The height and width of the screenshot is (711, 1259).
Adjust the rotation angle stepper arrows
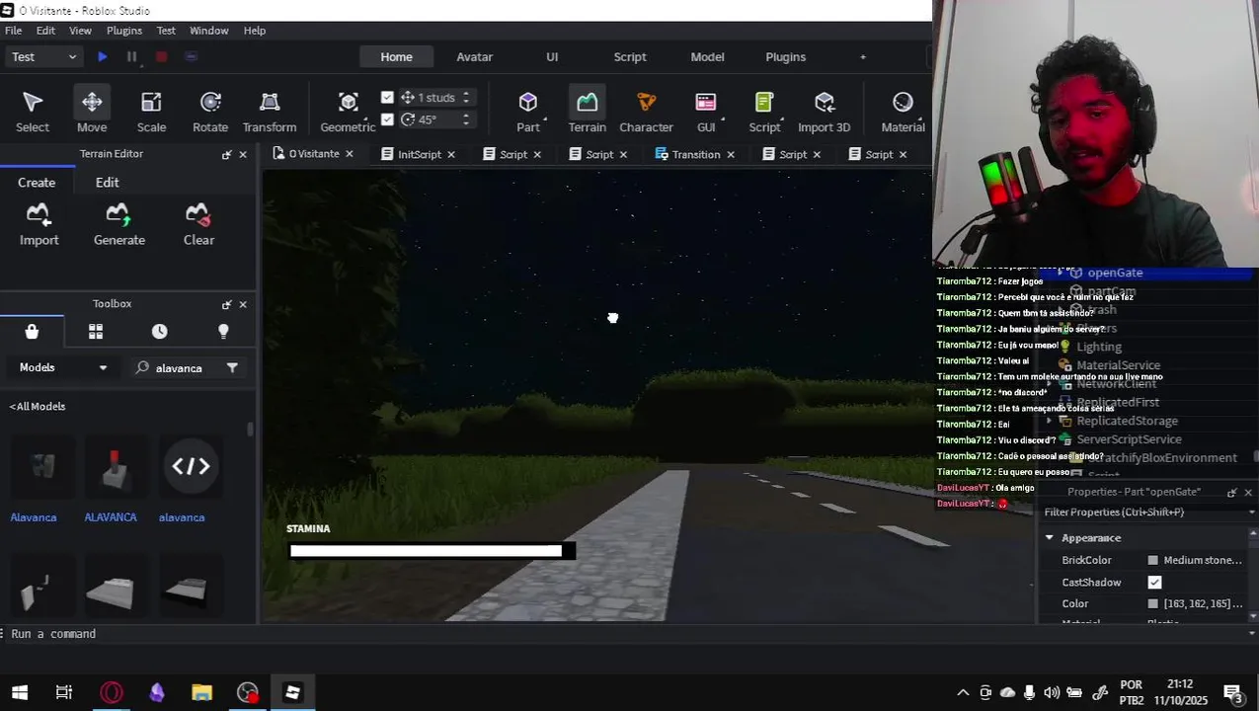tap(466, 119)
